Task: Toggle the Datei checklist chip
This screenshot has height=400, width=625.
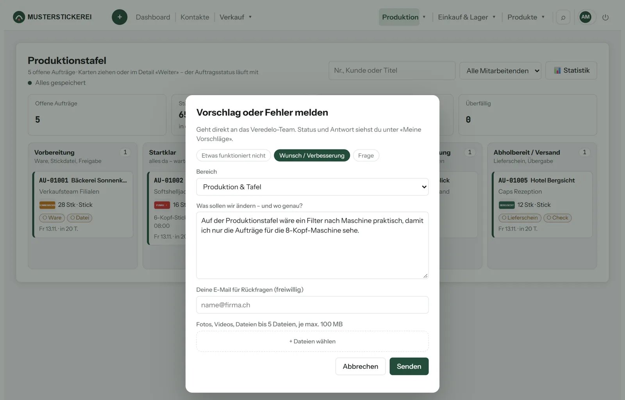Action: pyautogui.click(x=80, y=218)
